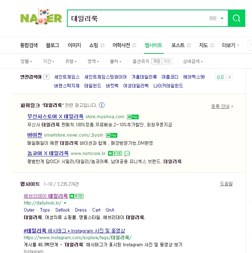Click the 연관검색어 help question mark
The height and width of the screenshot is (253, 252).
point(46,77)
